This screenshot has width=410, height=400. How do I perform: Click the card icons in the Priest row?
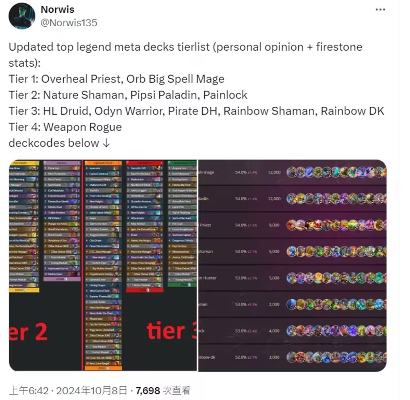[x=336, y=225]
